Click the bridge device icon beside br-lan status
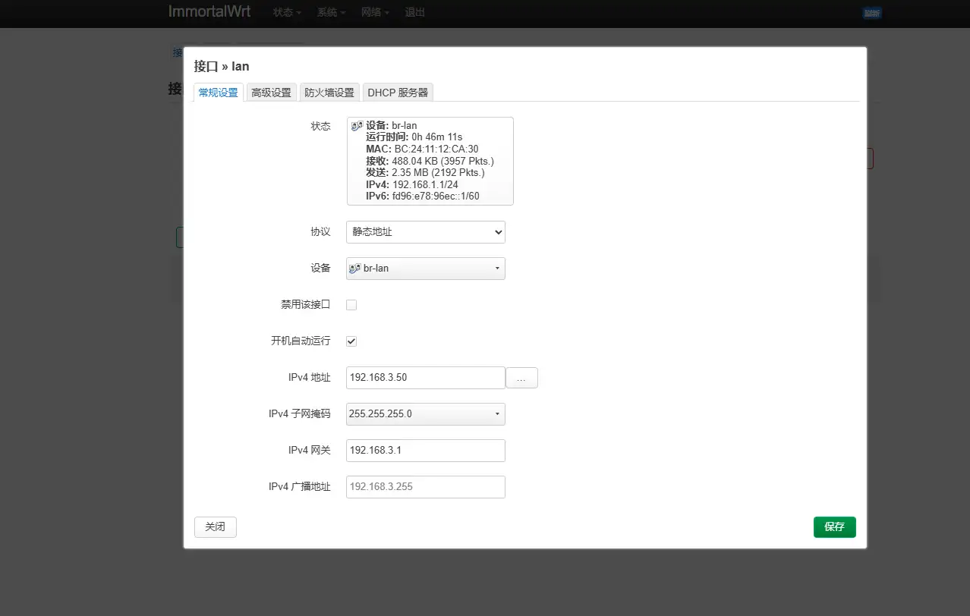970x616 pixels. tap(356, 124)
